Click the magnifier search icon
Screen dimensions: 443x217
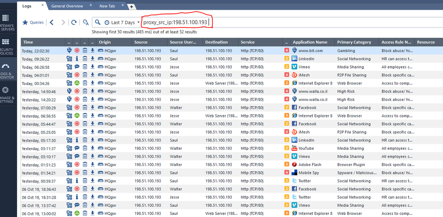(x=98, y=22)
